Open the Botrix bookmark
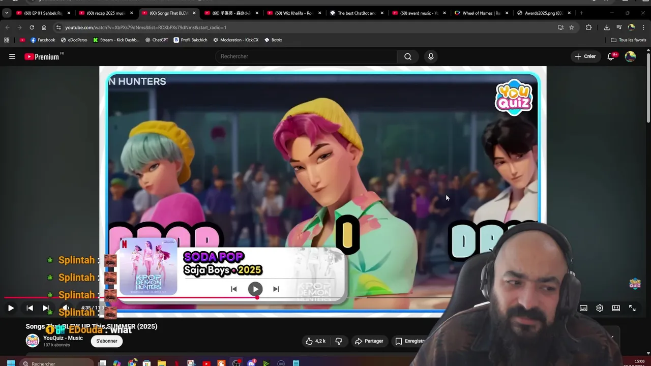This screenshot has height=366, width=651. tap(273, 40)
